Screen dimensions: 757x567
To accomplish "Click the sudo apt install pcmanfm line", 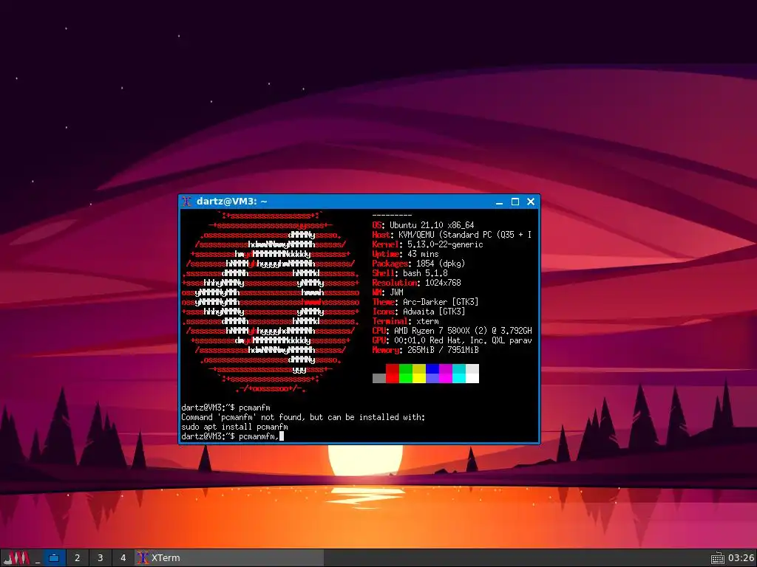I will click(x=234, y=427).
